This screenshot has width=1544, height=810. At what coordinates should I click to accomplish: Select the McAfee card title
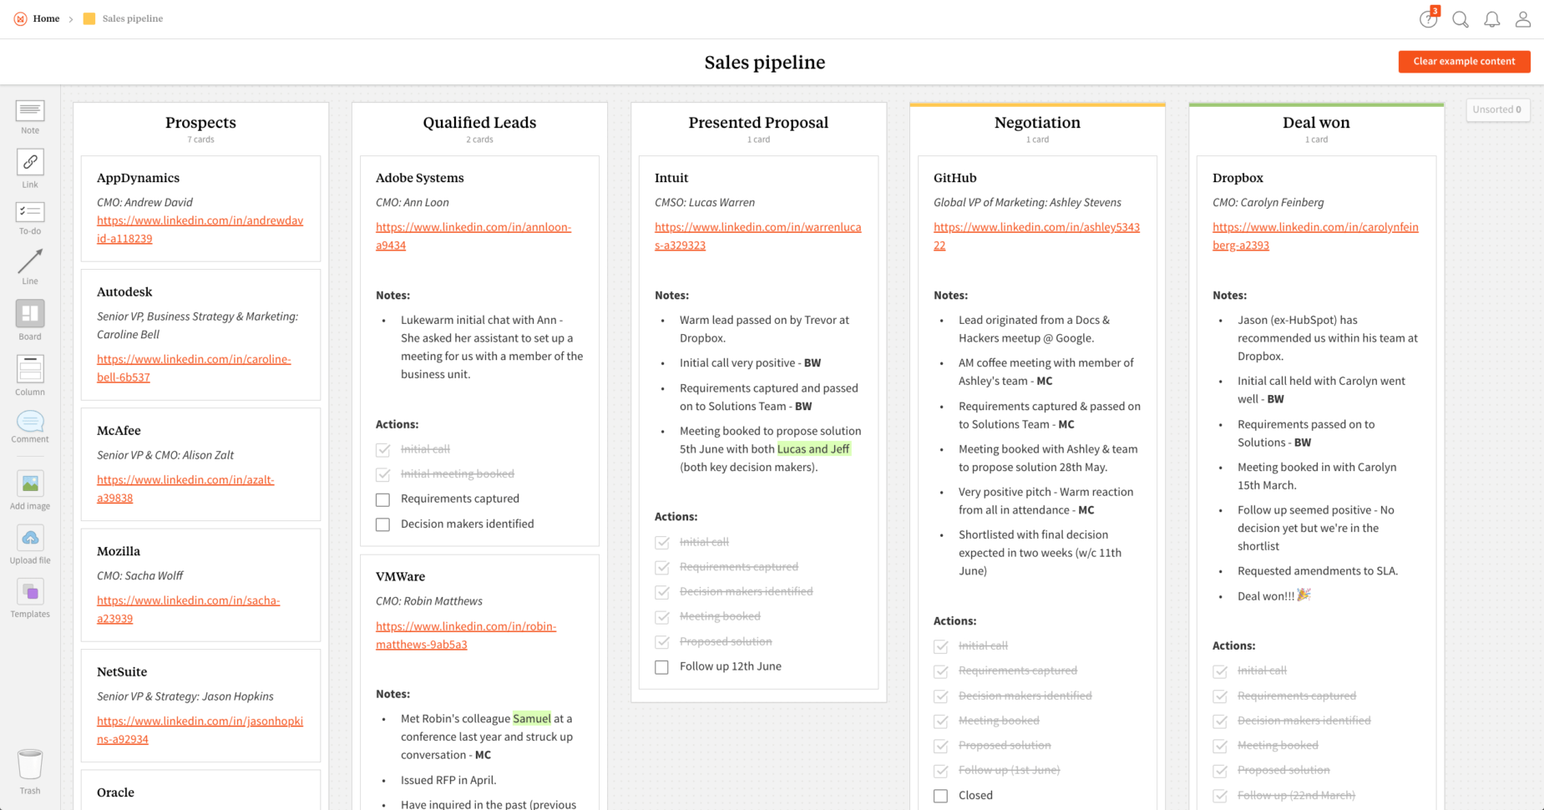[x=119, y=430]
